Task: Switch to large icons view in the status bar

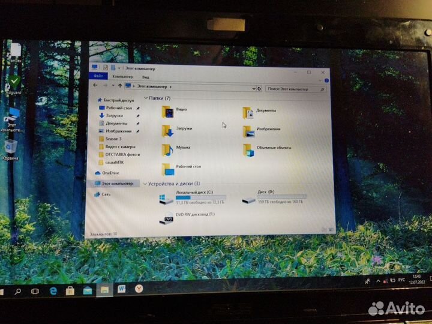Action: click(x=331, y=229)
